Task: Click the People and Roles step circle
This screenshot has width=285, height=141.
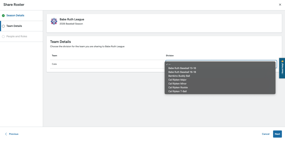Action: pos(3,36)
